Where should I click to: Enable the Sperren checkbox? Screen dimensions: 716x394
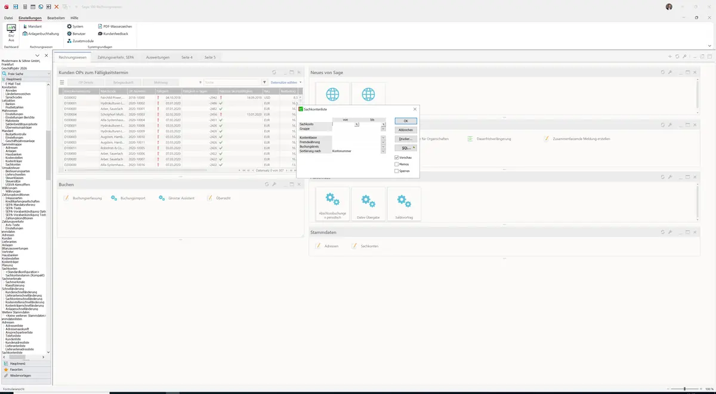(x=397, y=171)
